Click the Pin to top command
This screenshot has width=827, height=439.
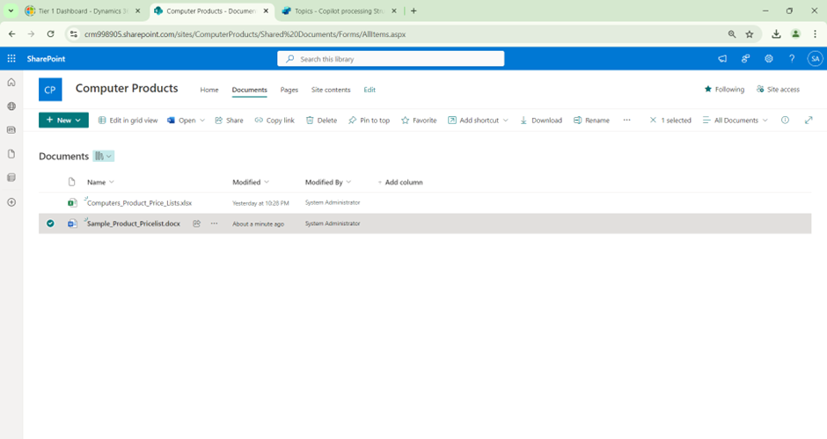pyautogui.click(x=369, y=121)
